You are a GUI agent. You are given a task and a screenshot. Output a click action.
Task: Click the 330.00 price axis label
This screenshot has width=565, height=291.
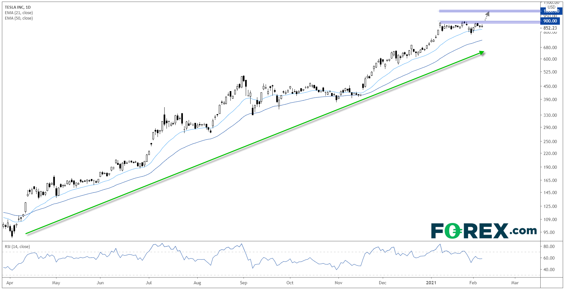pyautogui.click(x=550, y=115)
